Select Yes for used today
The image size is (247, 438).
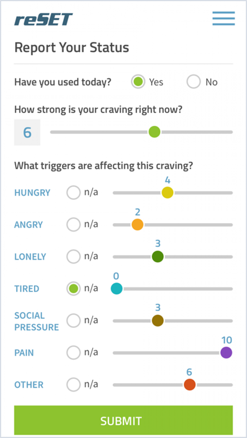click(138, 82)
